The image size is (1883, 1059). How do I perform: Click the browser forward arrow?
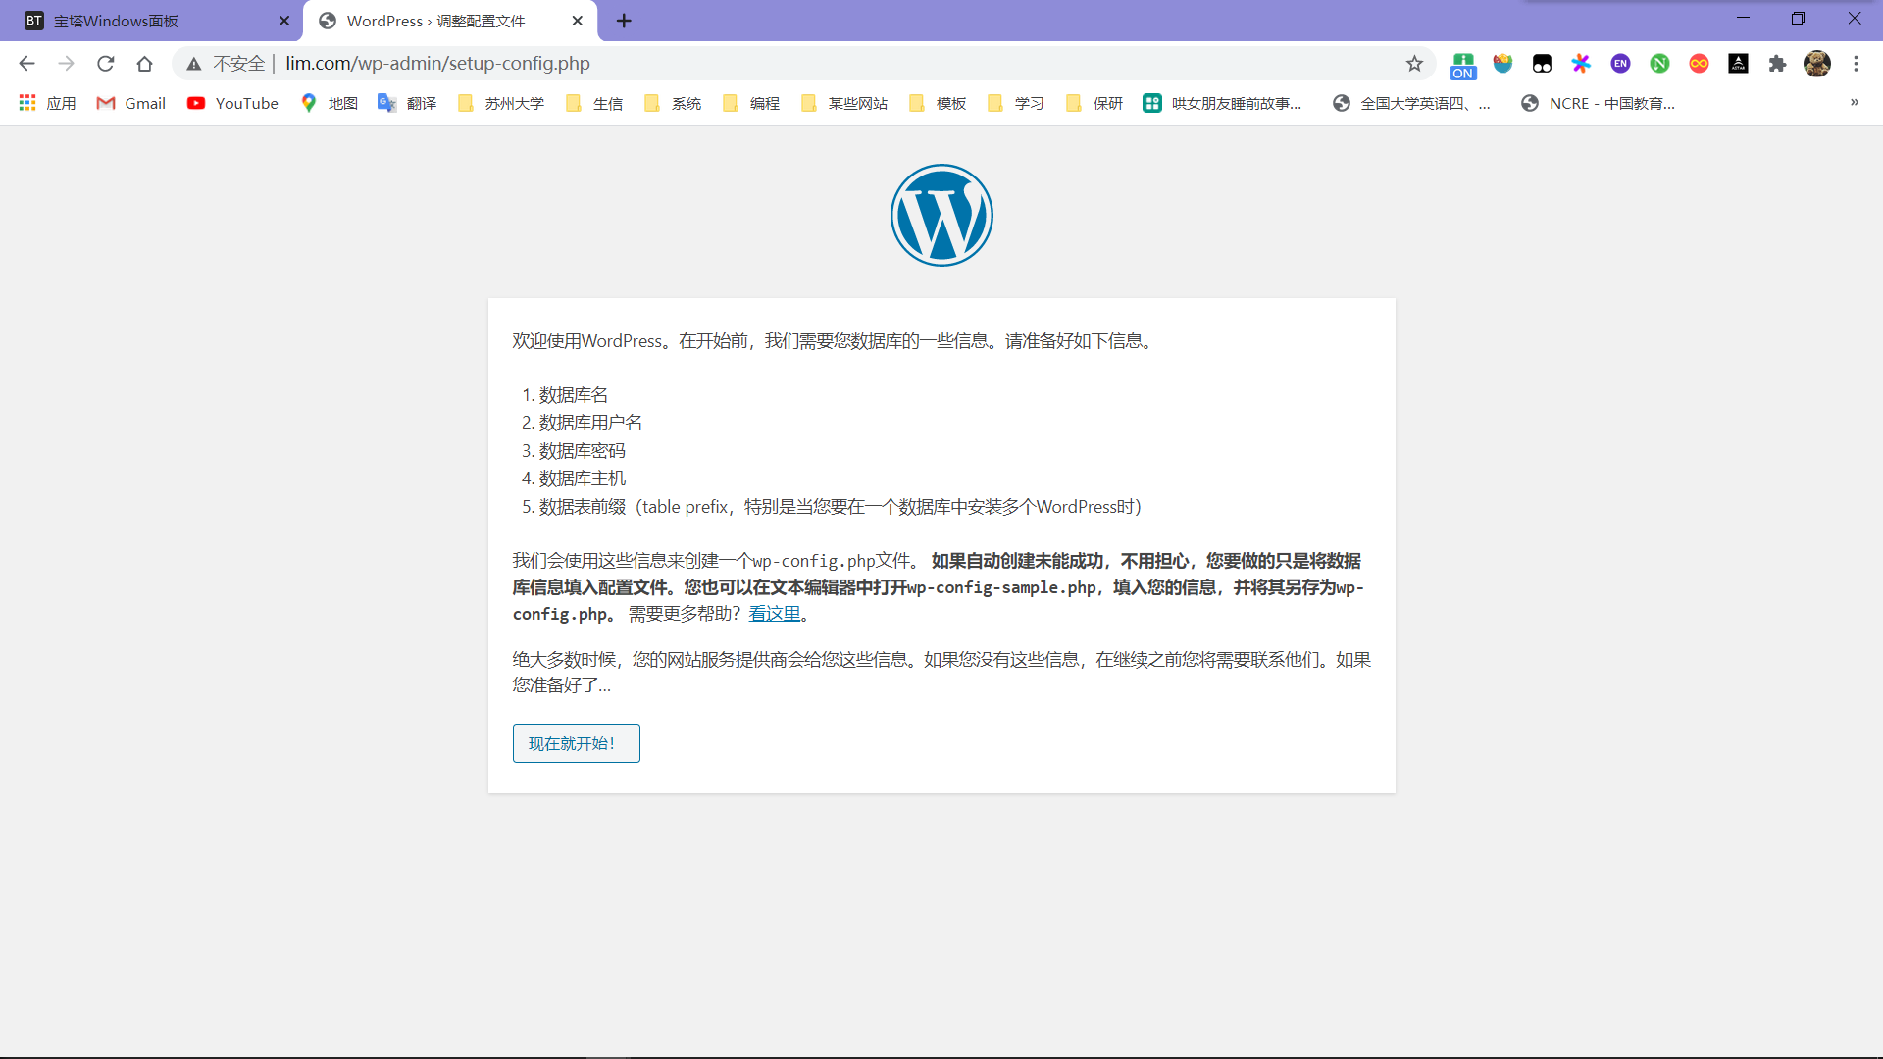click(x=66, y=64)
